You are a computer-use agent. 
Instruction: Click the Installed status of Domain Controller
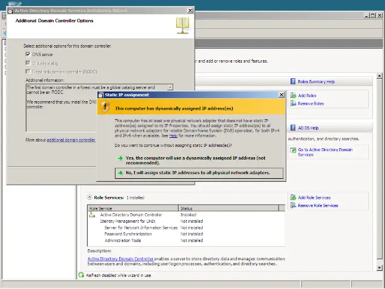(x=188, y=215)
